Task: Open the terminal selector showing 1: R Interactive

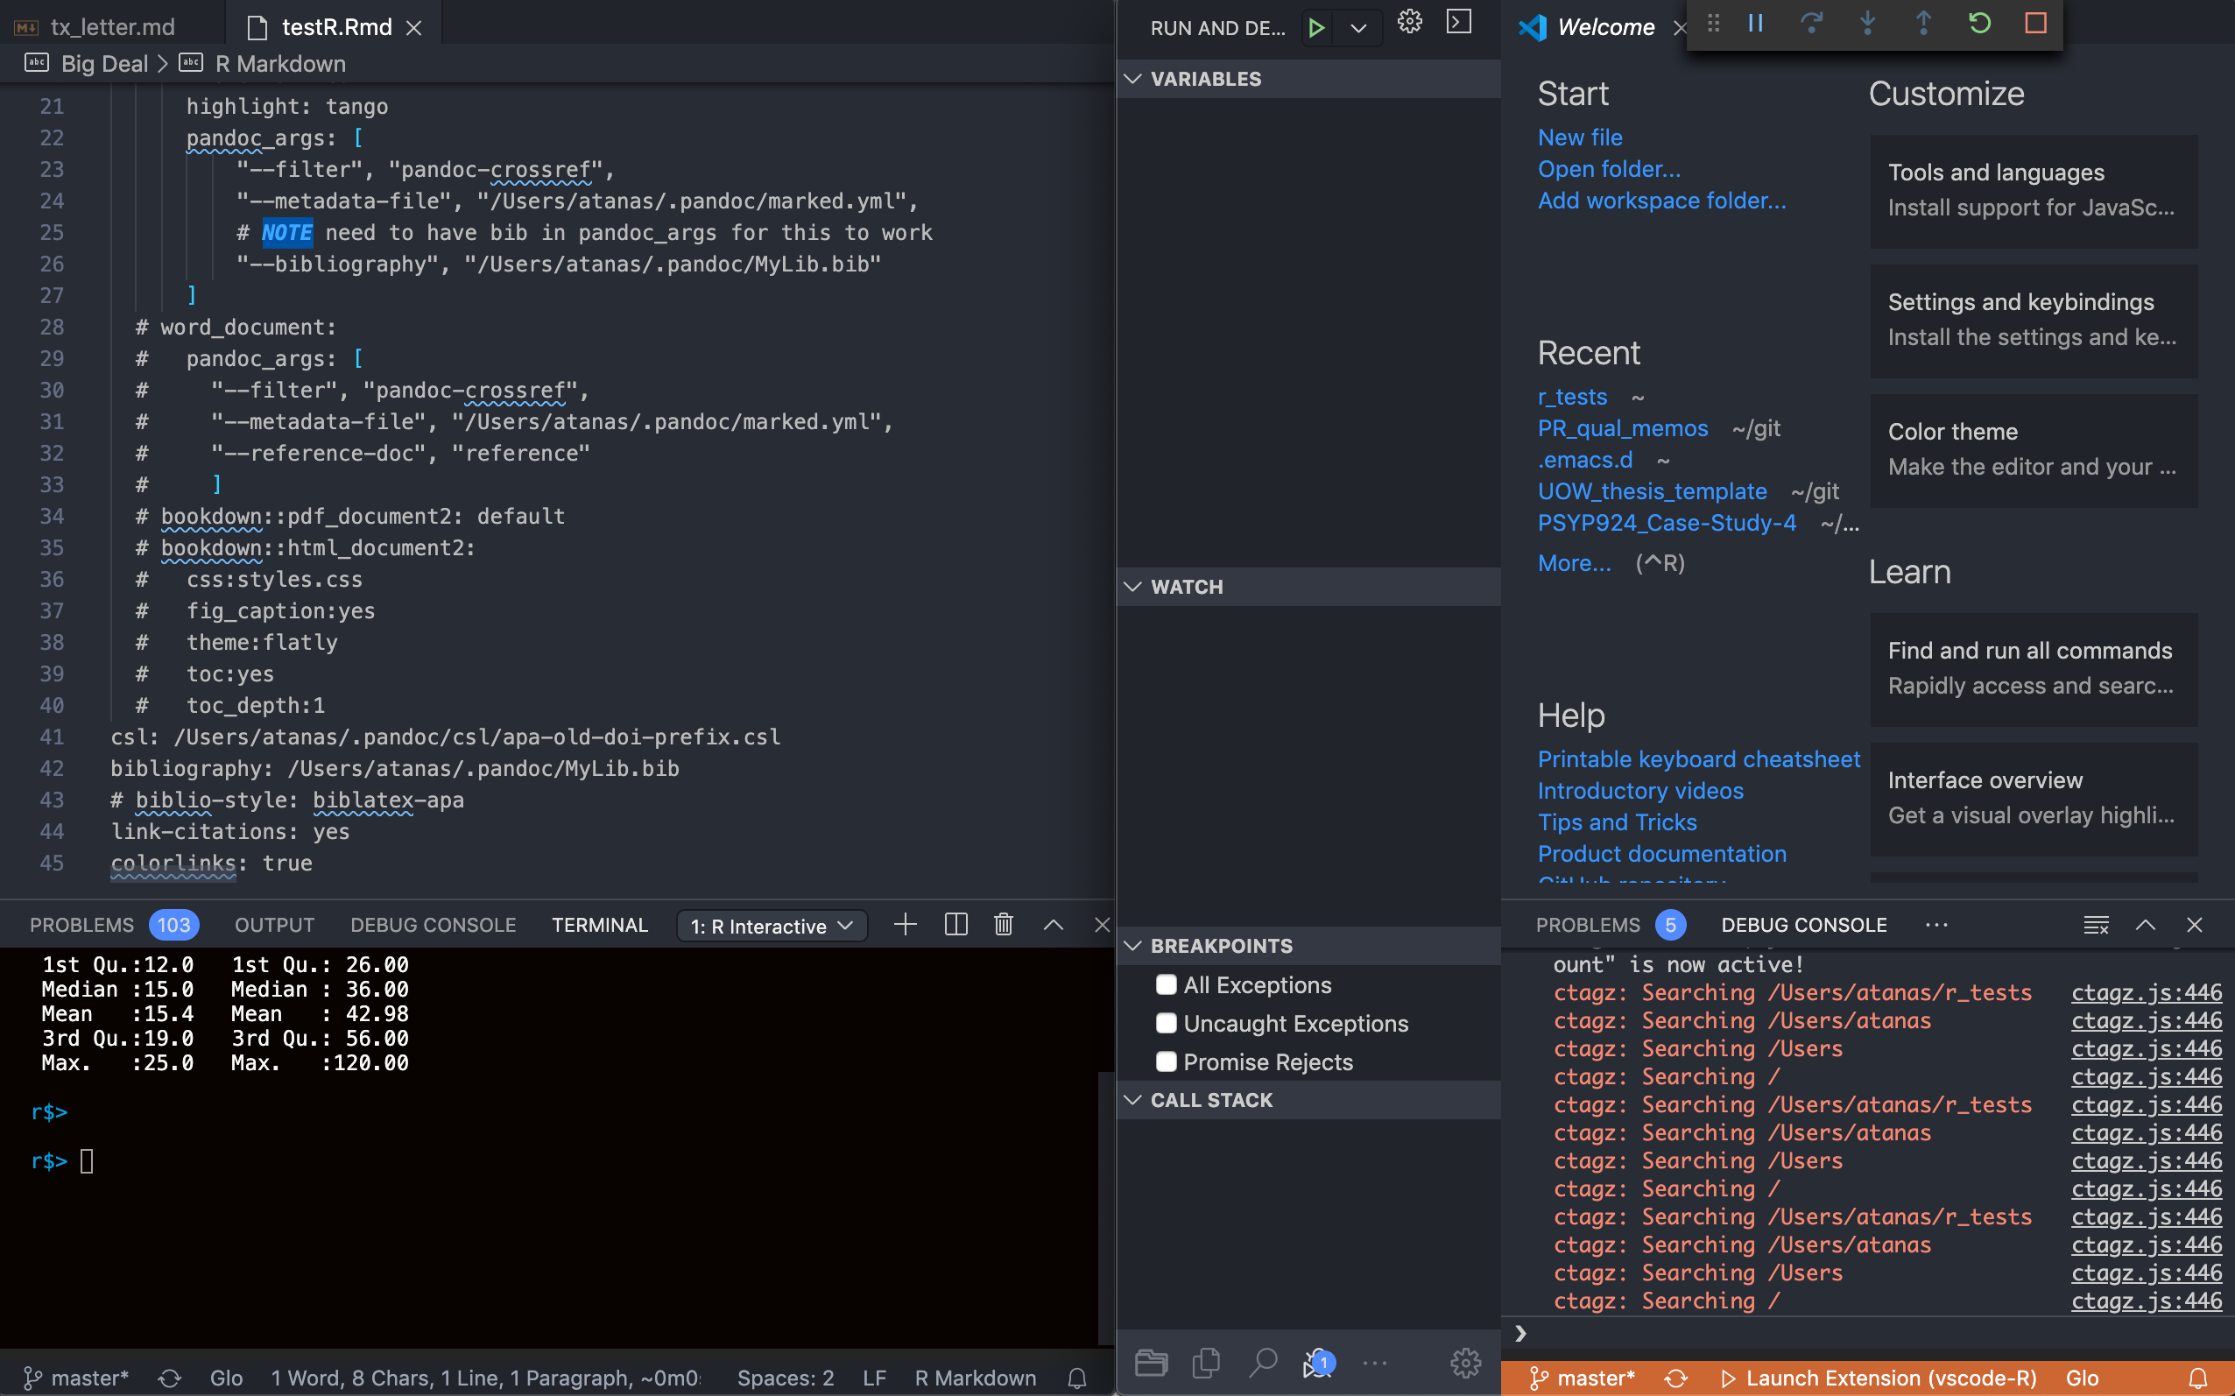Action: [x=771, y=925]
